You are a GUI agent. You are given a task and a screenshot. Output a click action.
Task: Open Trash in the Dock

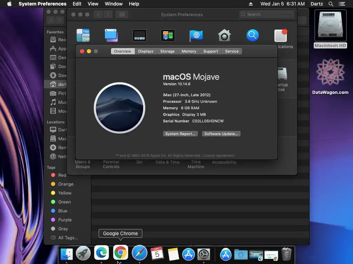tap(286, 254)
